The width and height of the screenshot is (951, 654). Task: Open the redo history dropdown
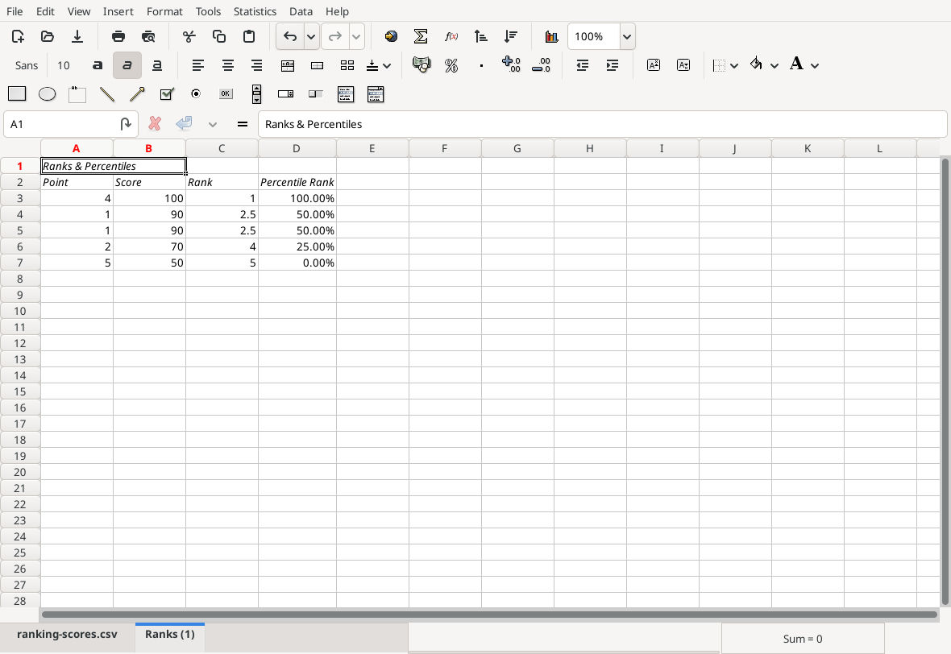[x=356, y=36]
